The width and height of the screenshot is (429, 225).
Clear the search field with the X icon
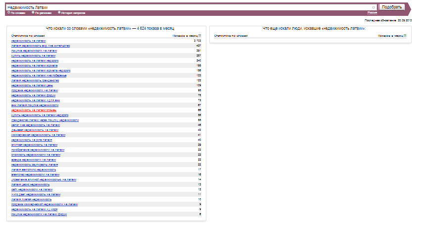click(x=374, y=7)
